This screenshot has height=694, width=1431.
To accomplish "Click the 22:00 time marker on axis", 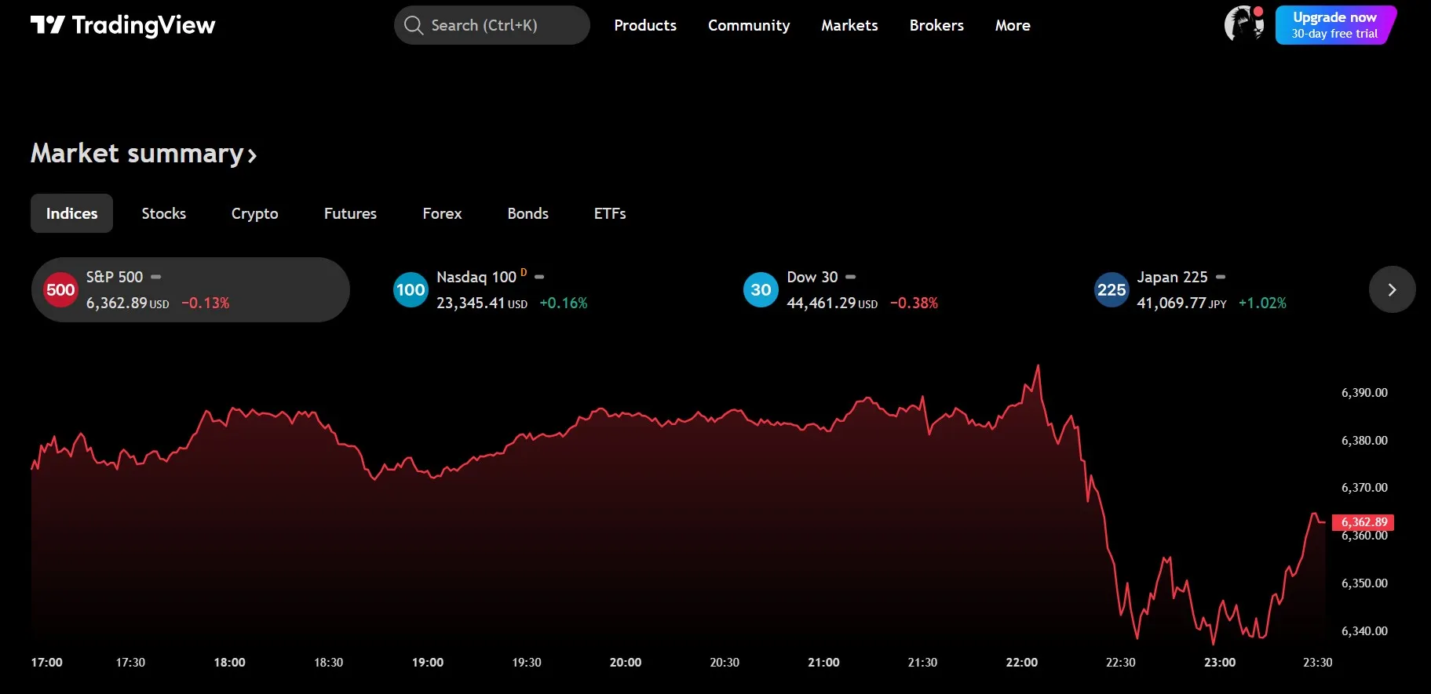I will (x=1021, y=663).
